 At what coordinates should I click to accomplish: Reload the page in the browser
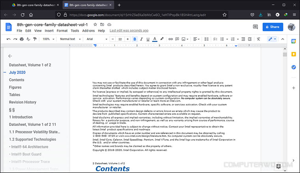point(22,15)
